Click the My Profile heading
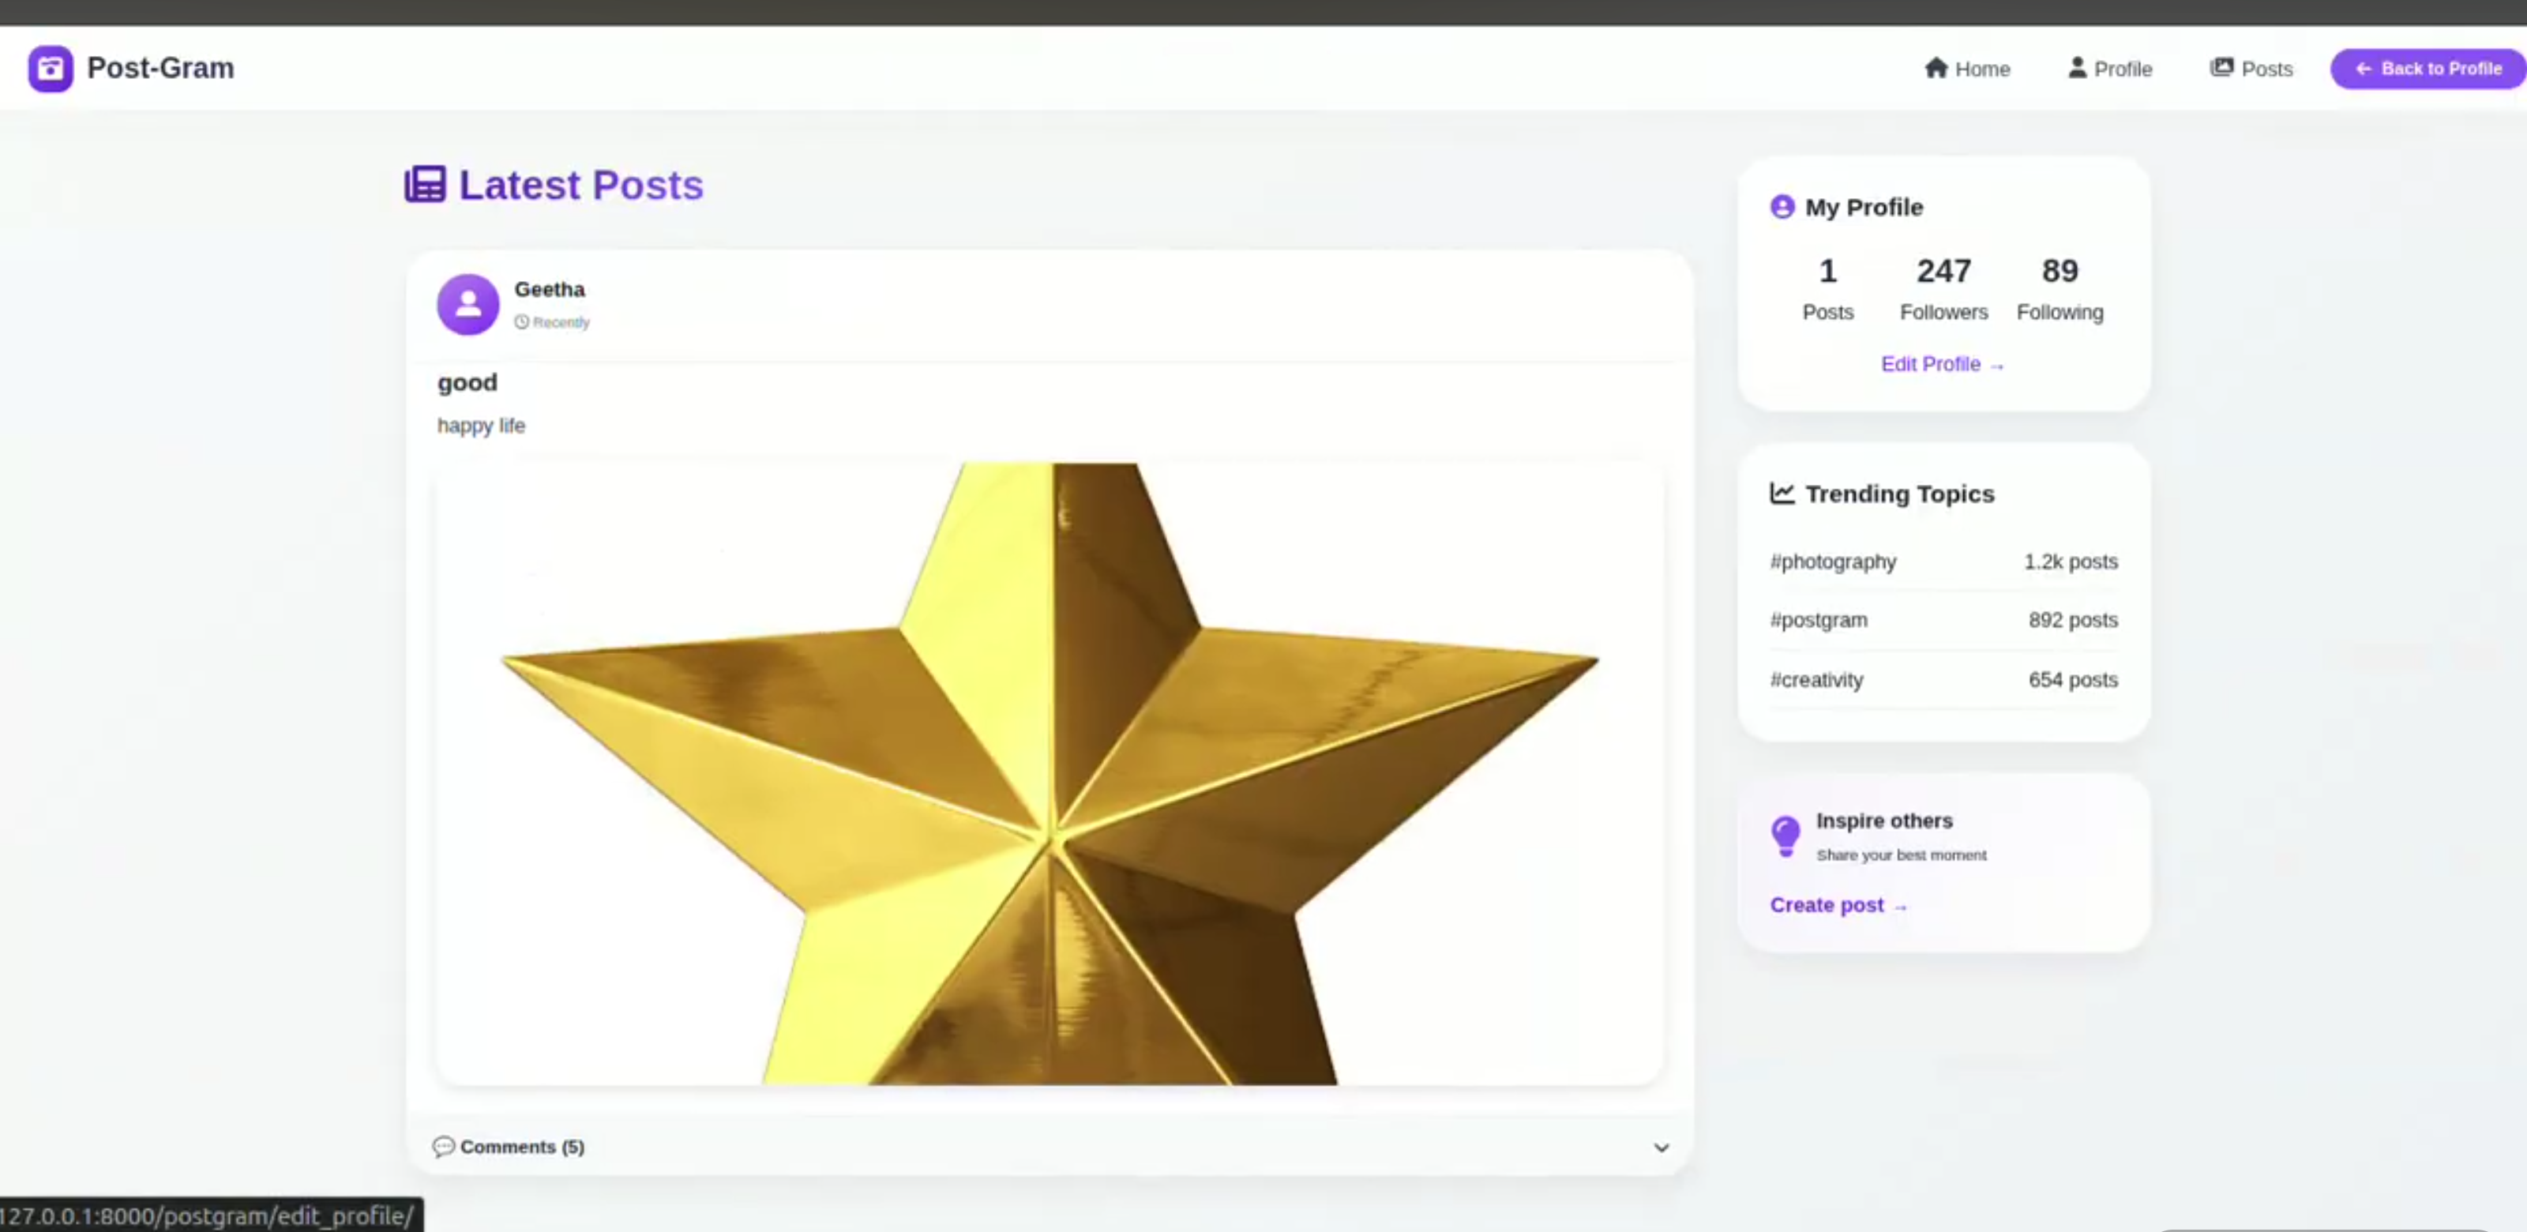Image resolution: width=2527 pixels, height=1232 pixels. click(1864, 207)
